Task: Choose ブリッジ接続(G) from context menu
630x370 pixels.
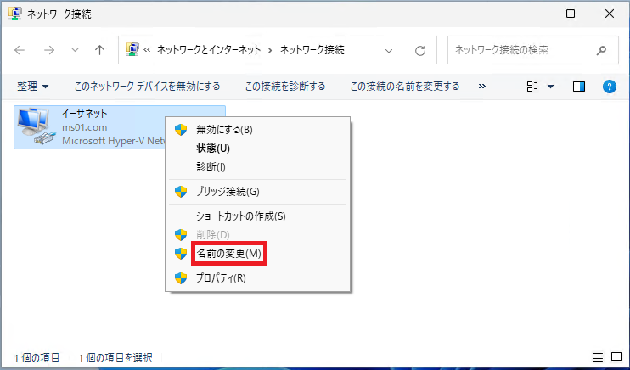Action: pos(257,192)
